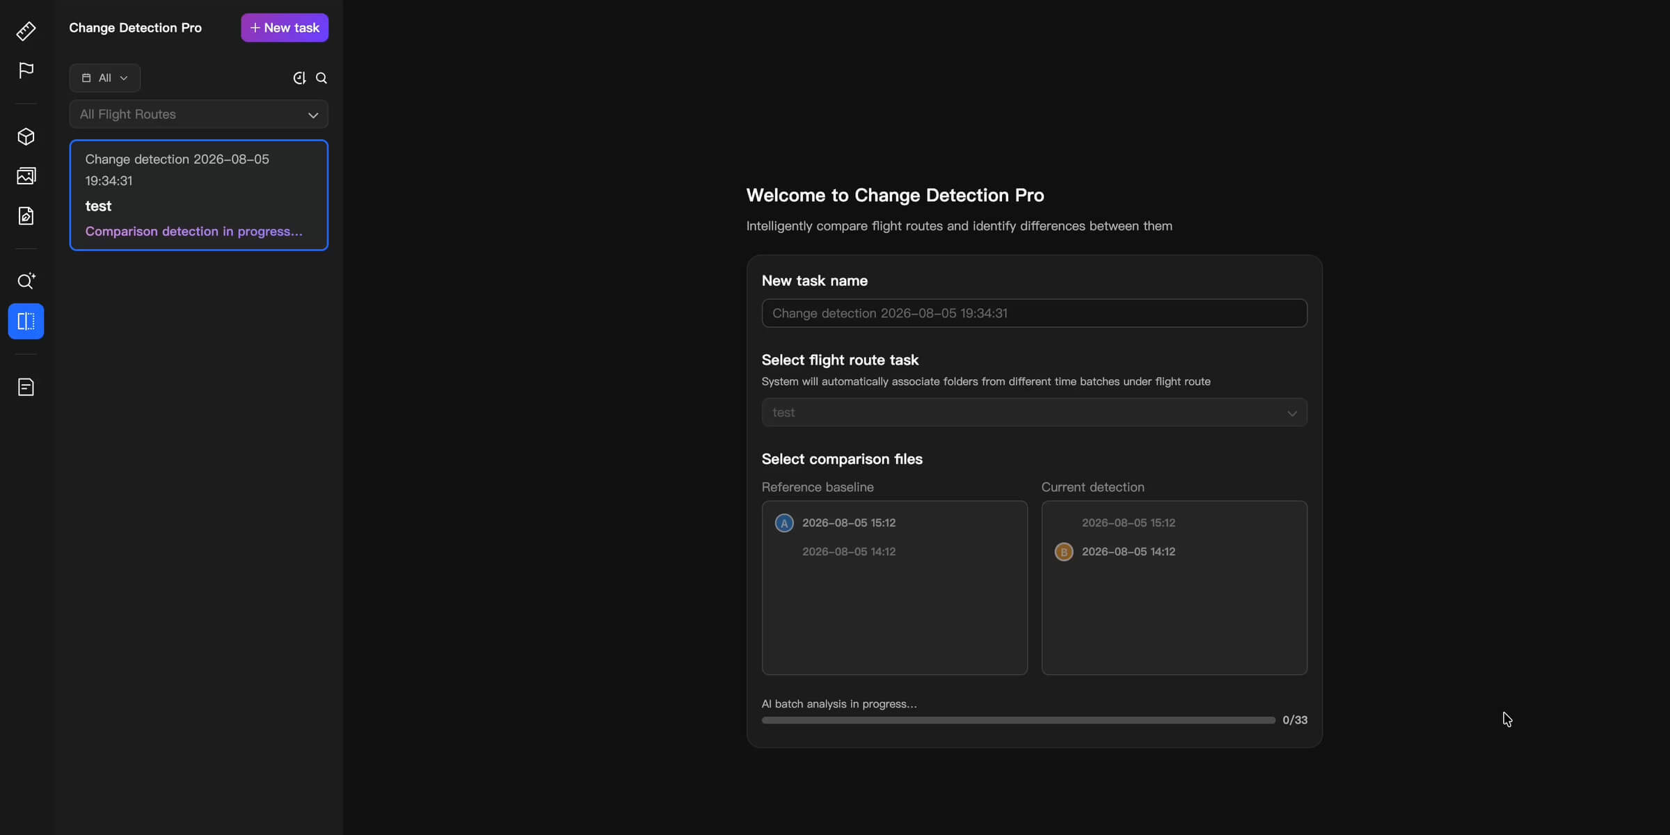1670x835 pixels.
Task: Click the orange B detection badge
Action: [1064, 552]
